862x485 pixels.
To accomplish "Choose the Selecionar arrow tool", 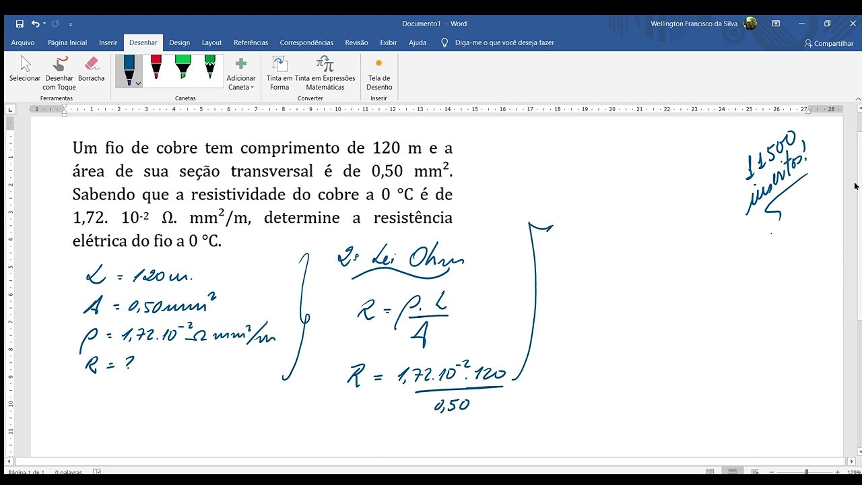I will point(25,70).
